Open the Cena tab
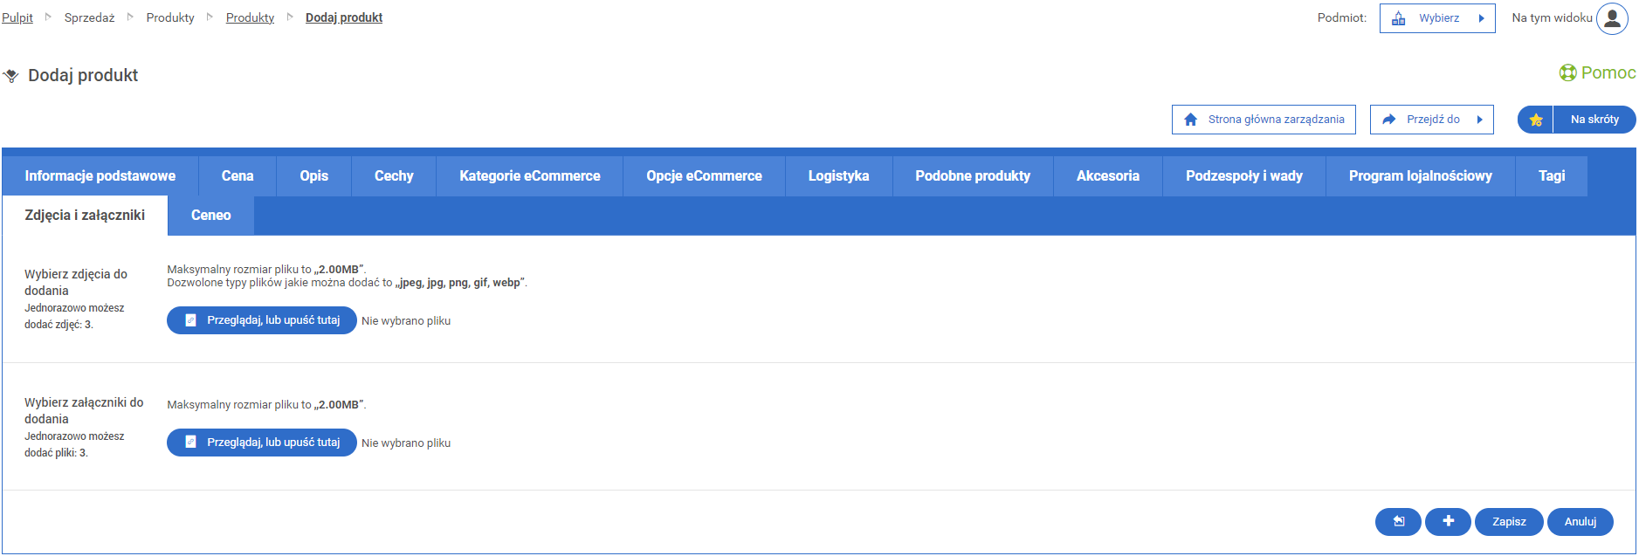Image resolution: width=1639 pixels, height=556 pixels. click(x=238, y=176)
